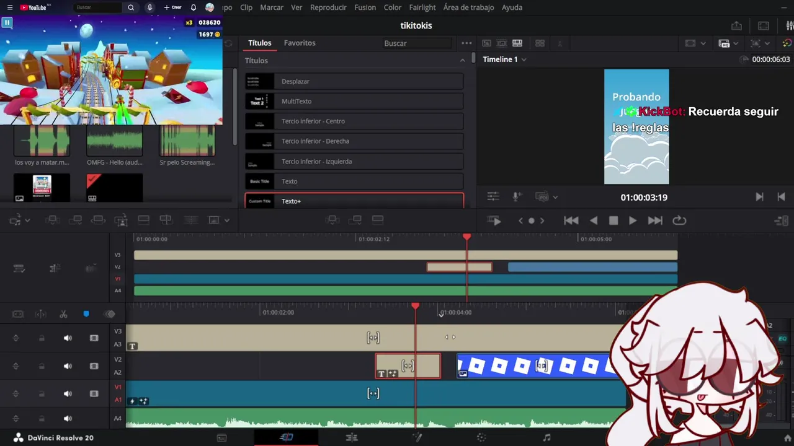Open the Ayuda menu

(512, 7)
